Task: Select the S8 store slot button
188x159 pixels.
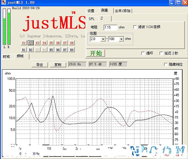Action: click(x=72, y=43)
